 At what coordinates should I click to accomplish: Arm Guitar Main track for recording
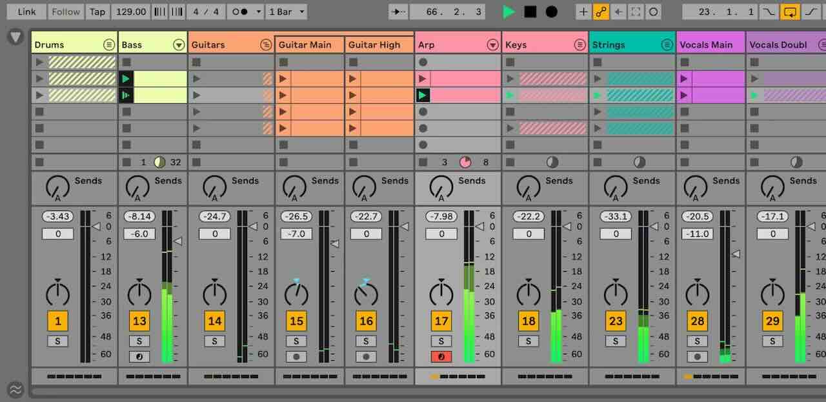296,357
